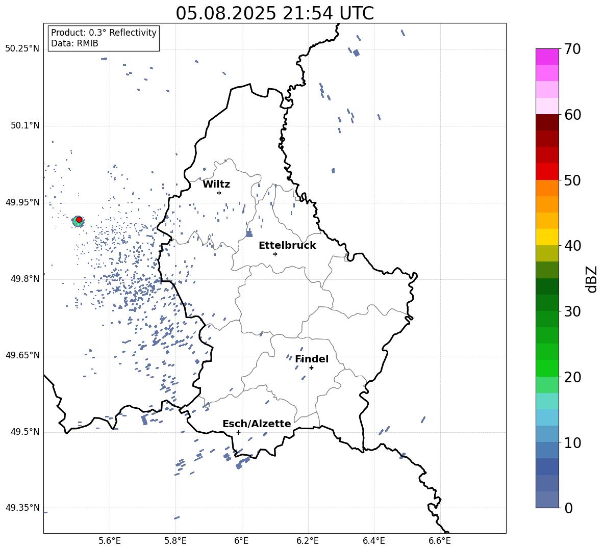The height and width of the screenshot is (551, 604).
Task: Click the yellow 40 dBZ colorbar swatch
Action: tap(547, 237)
